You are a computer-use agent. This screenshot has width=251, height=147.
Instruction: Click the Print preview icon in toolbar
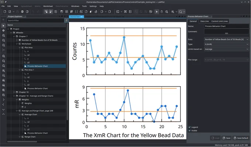pos(27,12)
